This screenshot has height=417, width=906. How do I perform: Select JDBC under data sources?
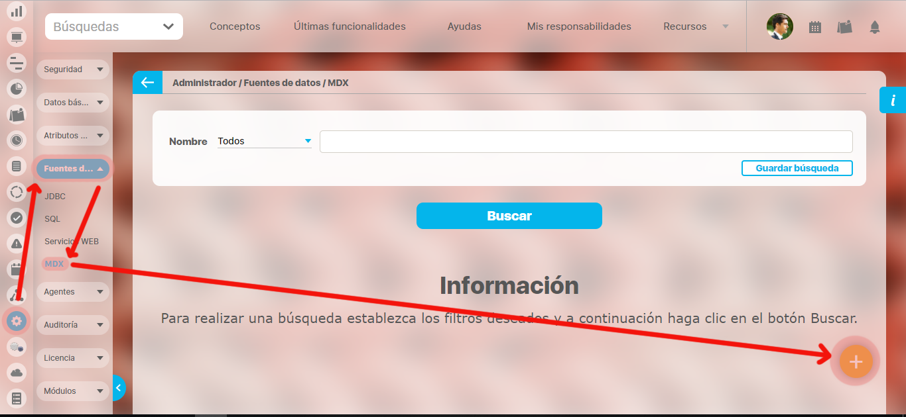click(x=55, y=197)
